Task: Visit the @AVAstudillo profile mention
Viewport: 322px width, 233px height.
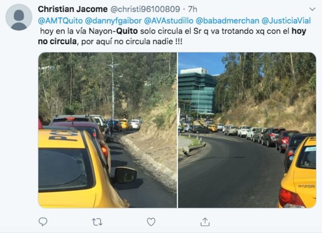Action: pos(169,21)
